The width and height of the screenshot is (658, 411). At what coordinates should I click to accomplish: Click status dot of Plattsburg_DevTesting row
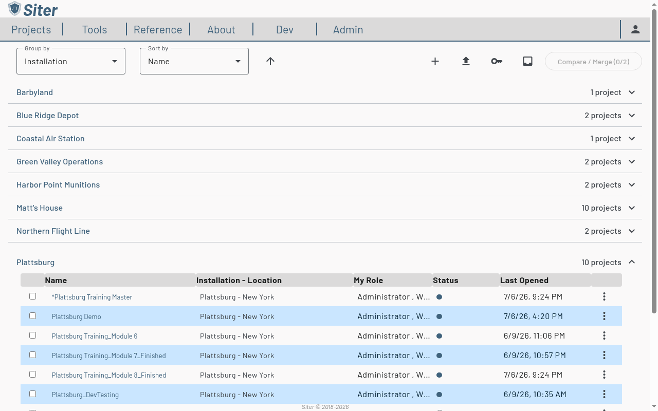point(439,395)
